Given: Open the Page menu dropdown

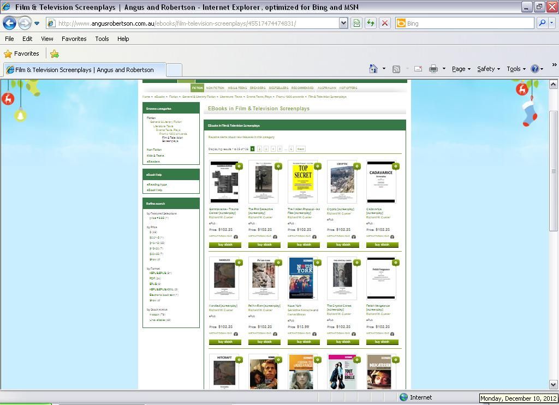Looking at the screenshot, I should [x=461, y=69].
